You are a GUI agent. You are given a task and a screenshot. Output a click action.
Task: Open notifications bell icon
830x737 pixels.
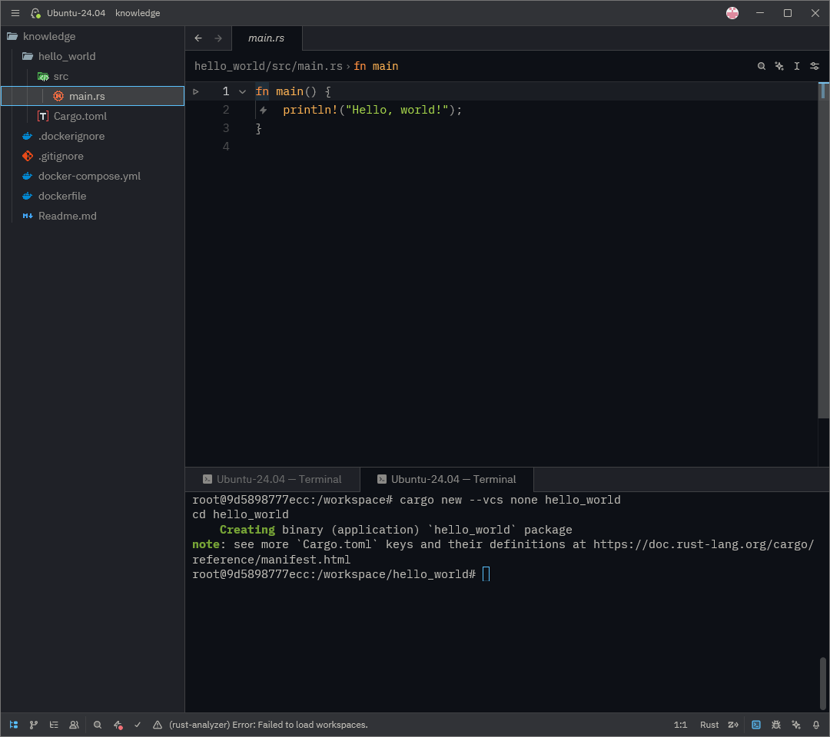[816, 725]
